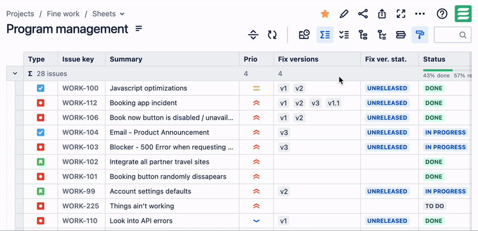
Task: Click the DONE status of WORK-112
Action: click(434, 103)
